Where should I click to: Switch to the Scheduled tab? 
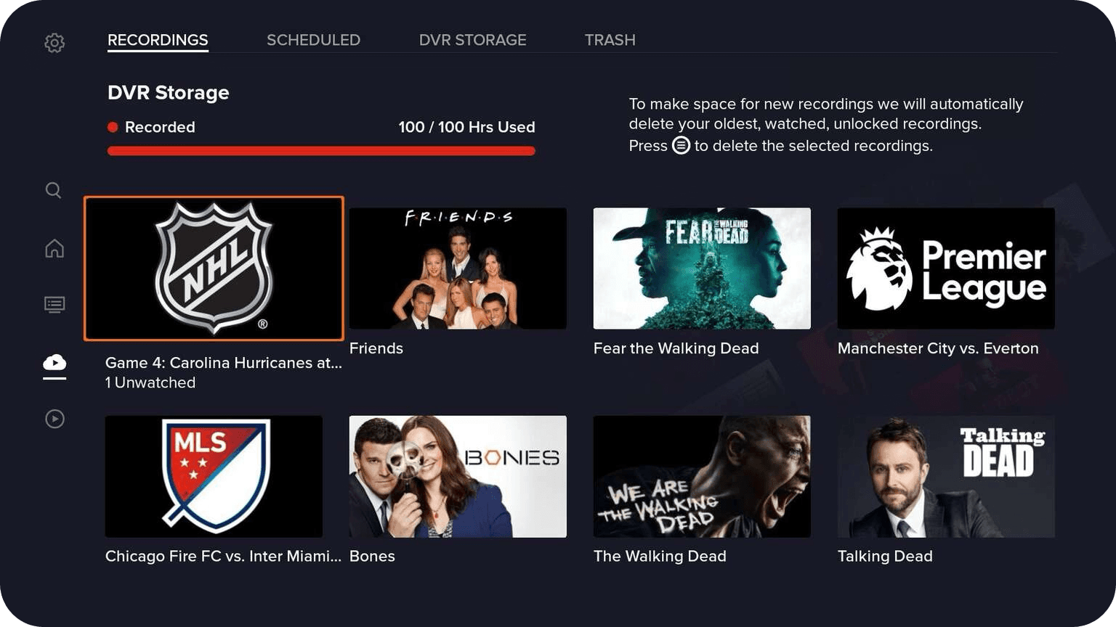coord(313,40)
